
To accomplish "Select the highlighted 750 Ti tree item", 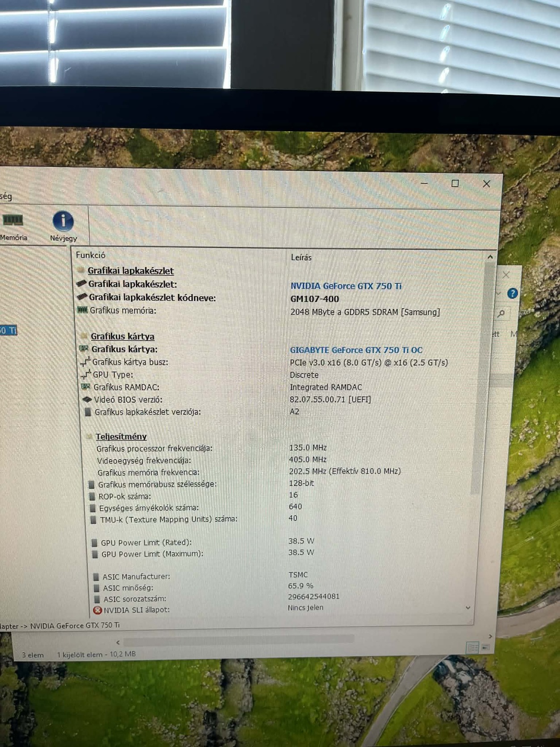I will (8, 331).
